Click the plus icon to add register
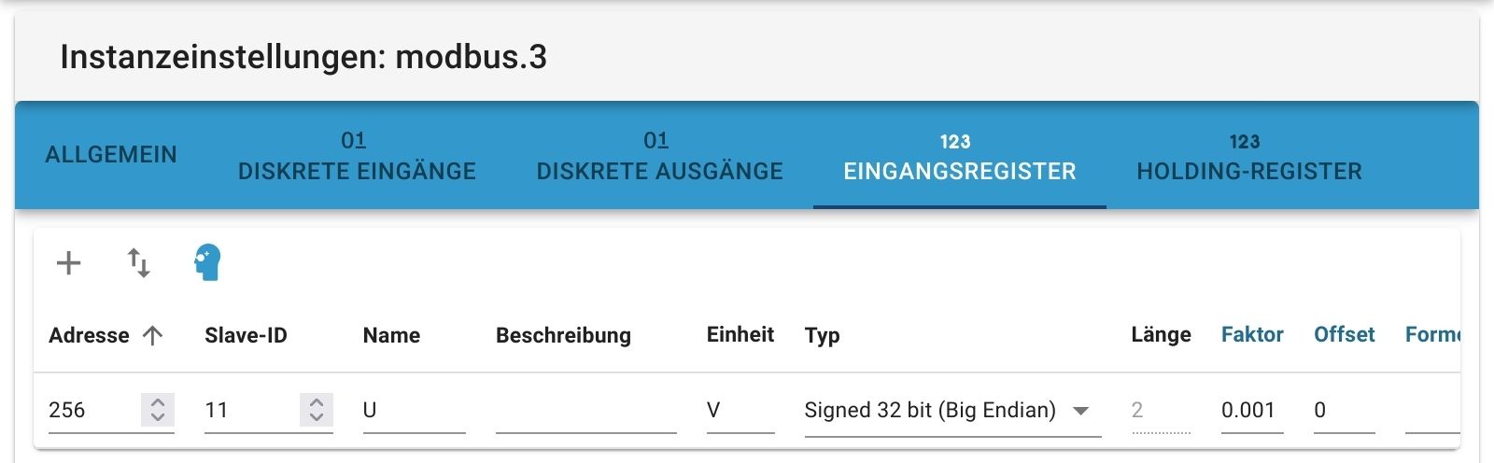The image size is (1494, 463). click(x=68, y=263)
